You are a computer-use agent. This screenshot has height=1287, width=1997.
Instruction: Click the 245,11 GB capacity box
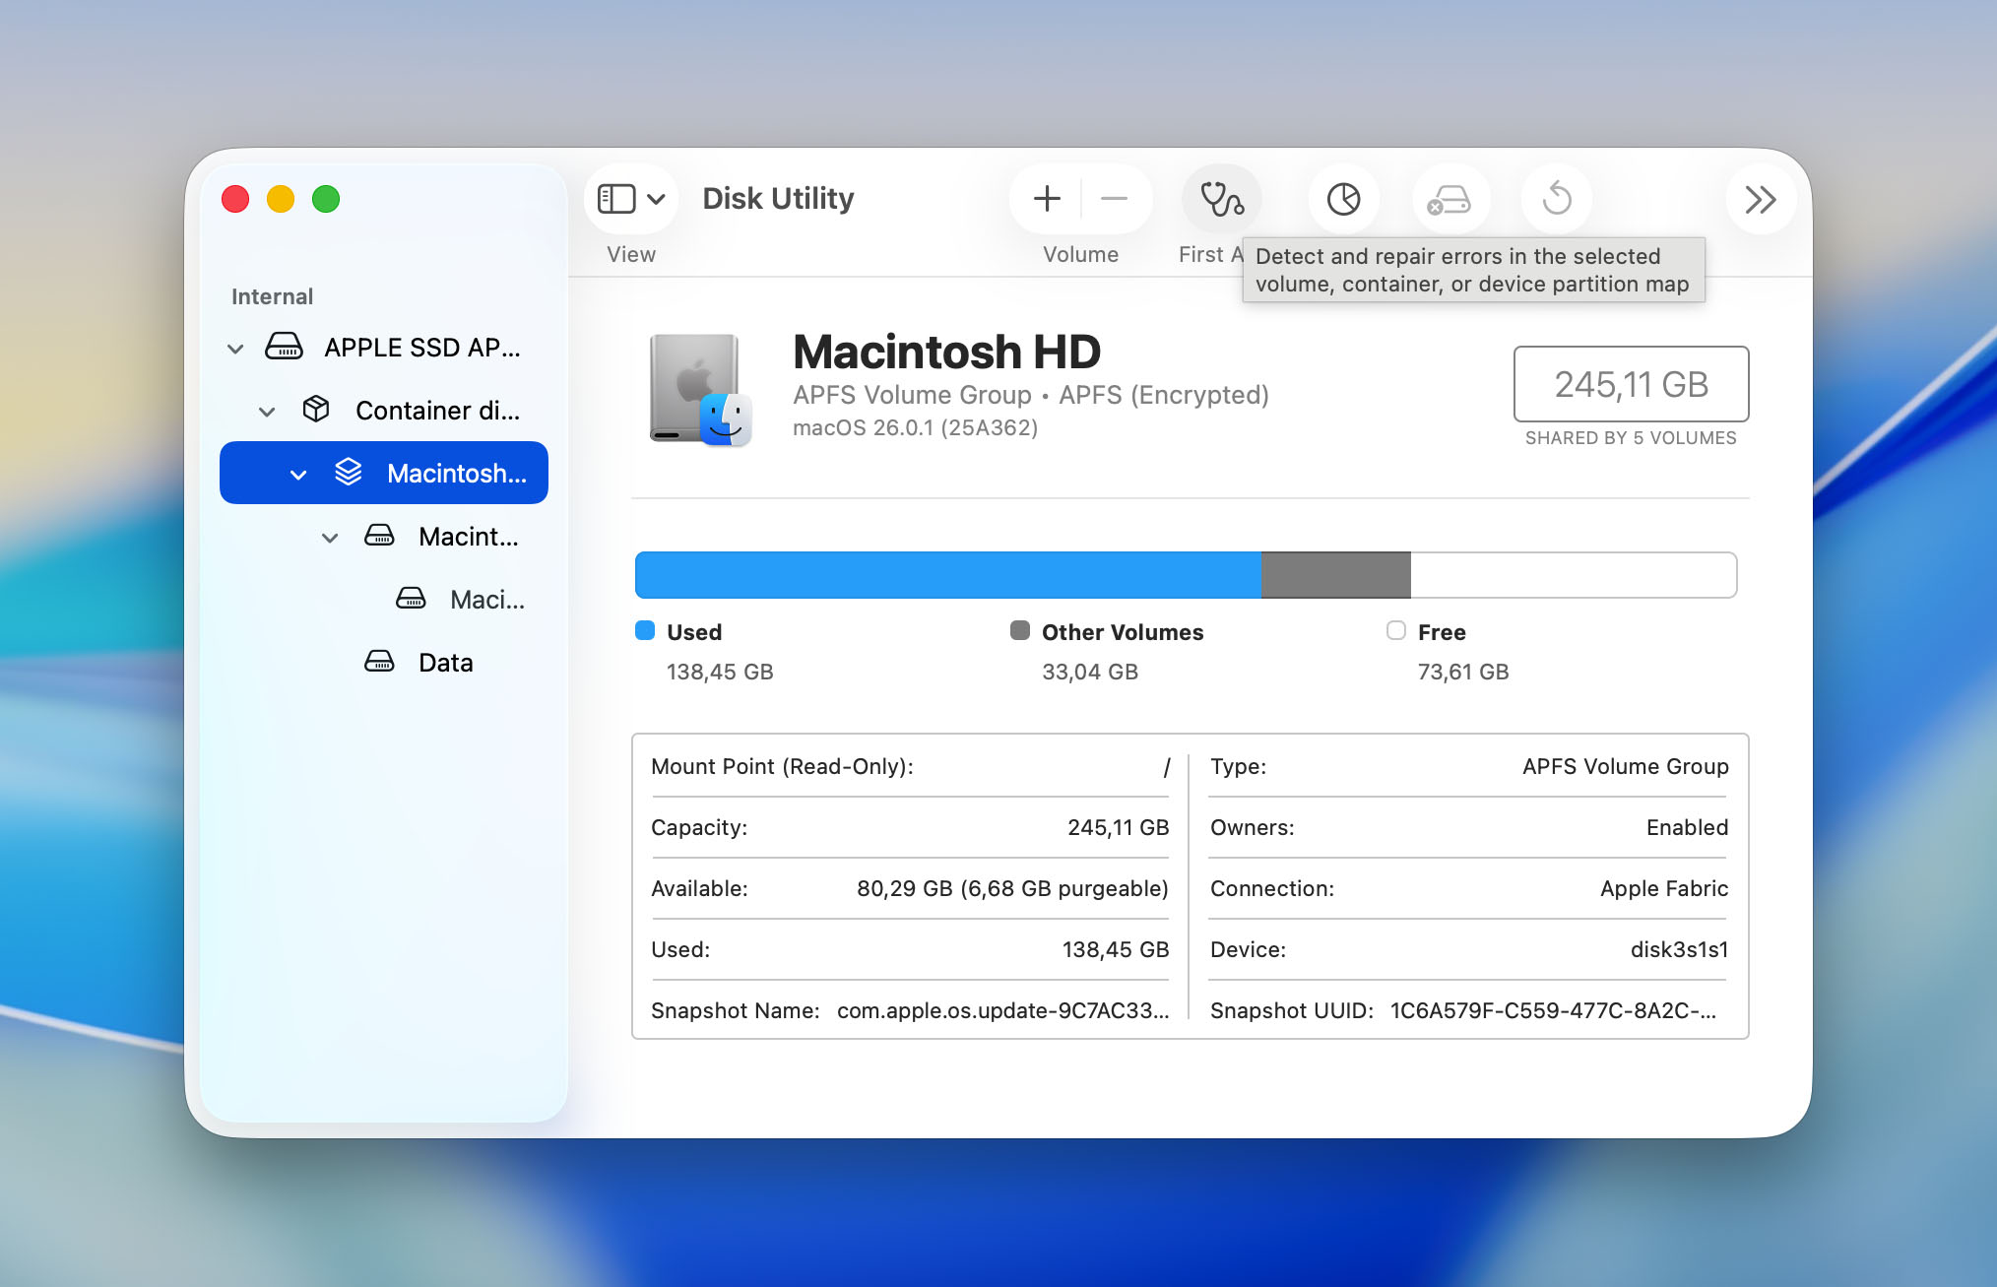[x=1631, y=384]
